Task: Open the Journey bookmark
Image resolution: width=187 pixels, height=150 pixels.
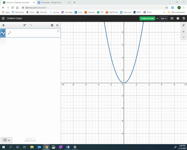Action: [55, 12]
